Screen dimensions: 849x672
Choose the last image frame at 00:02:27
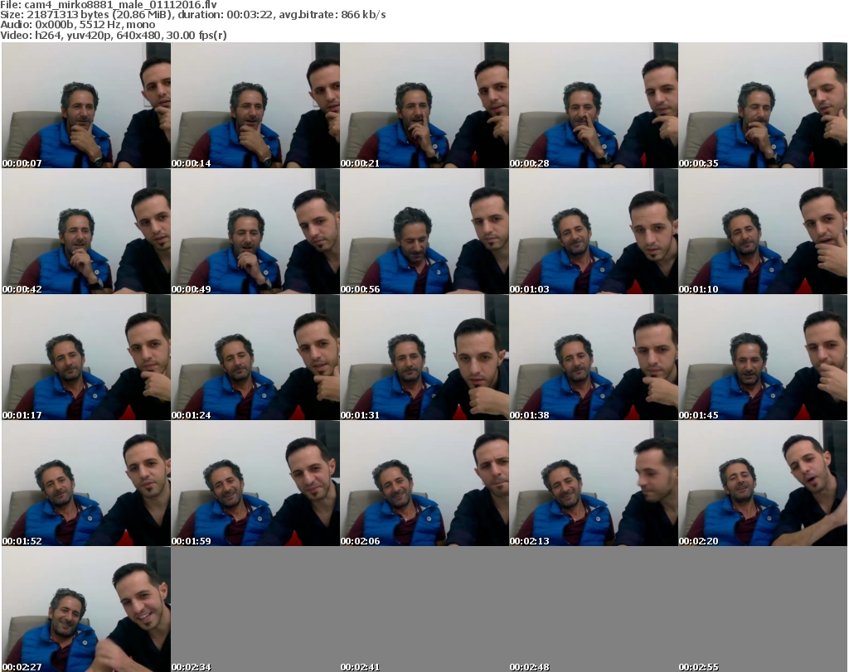(x=86, y=609)
